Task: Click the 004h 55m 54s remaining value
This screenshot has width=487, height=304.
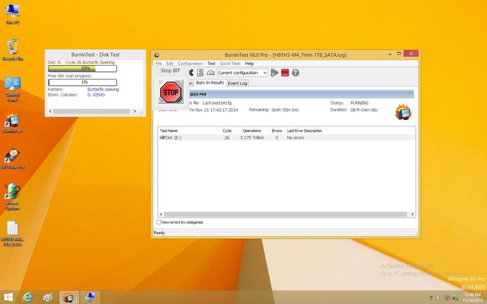Action: pos(285,110)
